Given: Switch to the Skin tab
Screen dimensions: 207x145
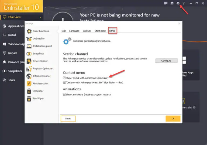Looking at the screenshot, I should click(64, 31).
